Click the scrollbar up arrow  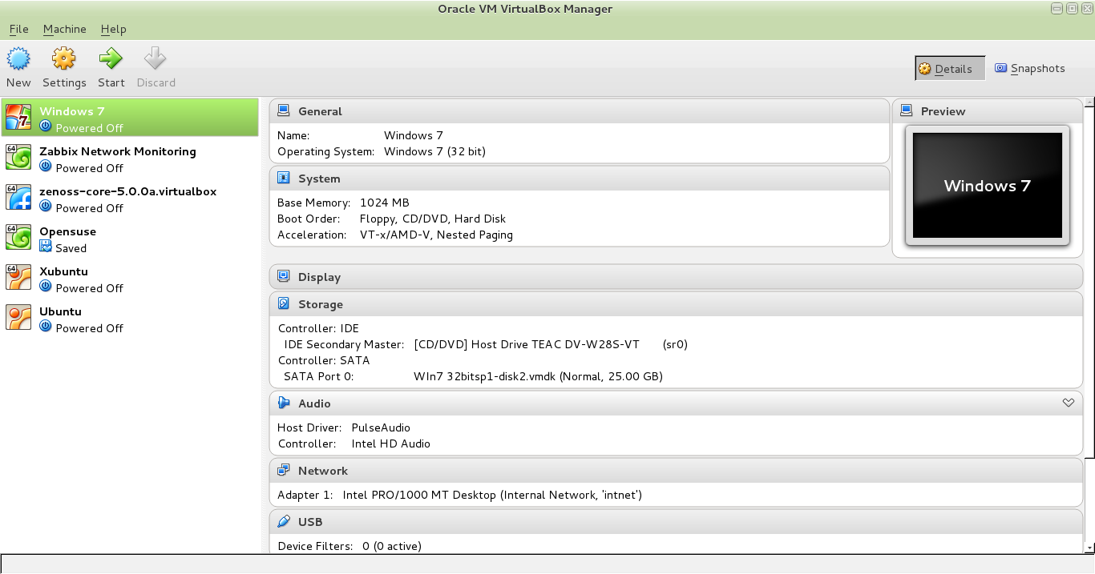1089,102
